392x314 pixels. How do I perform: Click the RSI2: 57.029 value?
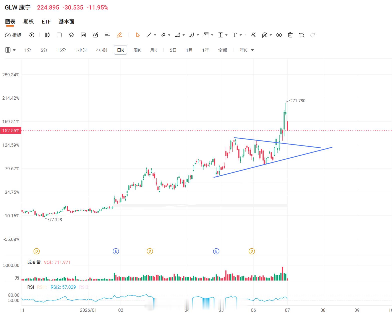point(63,287)
